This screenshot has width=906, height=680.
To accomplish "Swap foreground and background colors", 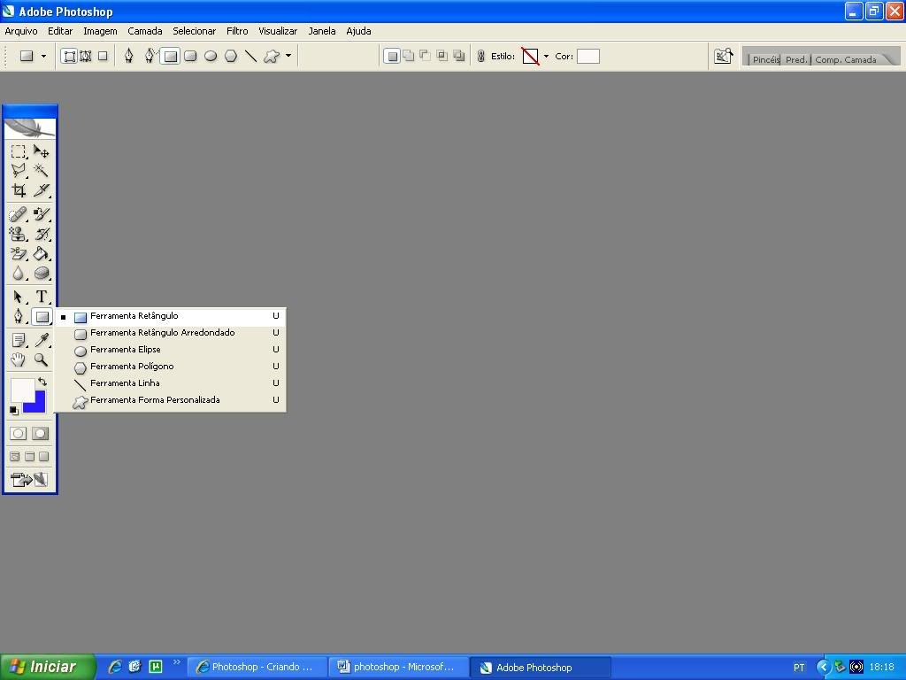I will (x=42, y=382).
